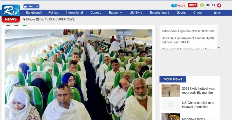Open the video camera icon
Image resolution: width=232 pixels, height=120 pixels.
(x=208, y=5)
